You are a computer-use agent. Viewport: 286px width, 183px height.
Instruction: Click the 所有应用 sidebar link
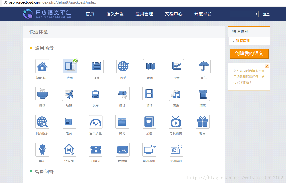coord(243,41)
